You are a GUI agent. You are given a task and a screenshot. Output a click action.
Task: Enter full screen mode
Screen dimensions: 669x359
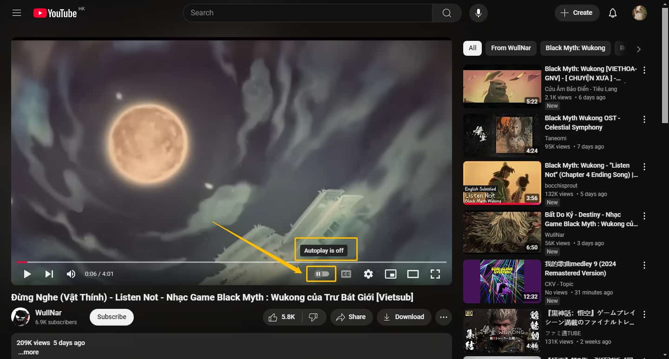point(435,274)
